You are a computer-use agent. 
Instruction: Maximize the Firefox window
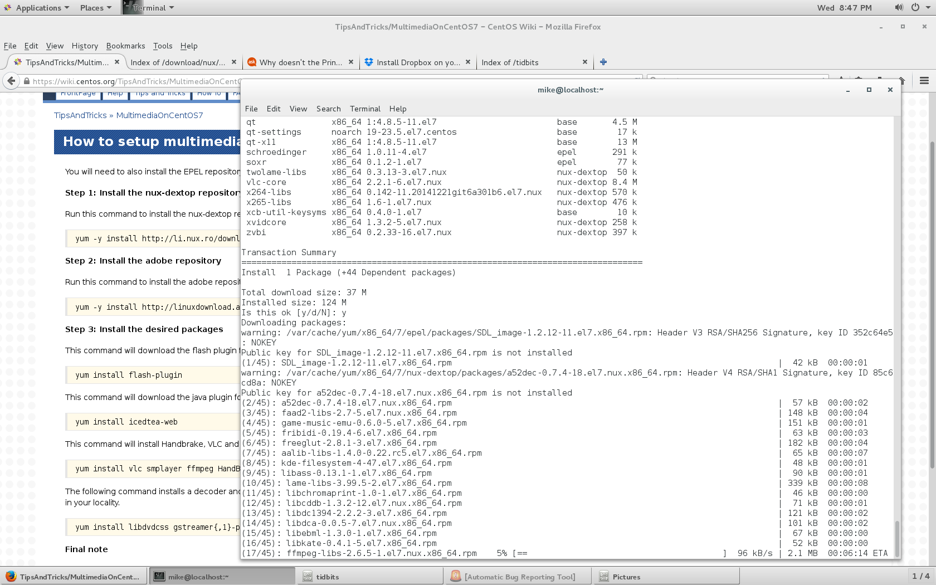903,27
